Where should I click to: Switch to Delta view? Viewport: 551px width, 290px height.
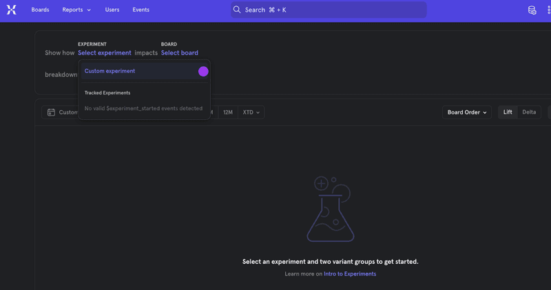529,112
